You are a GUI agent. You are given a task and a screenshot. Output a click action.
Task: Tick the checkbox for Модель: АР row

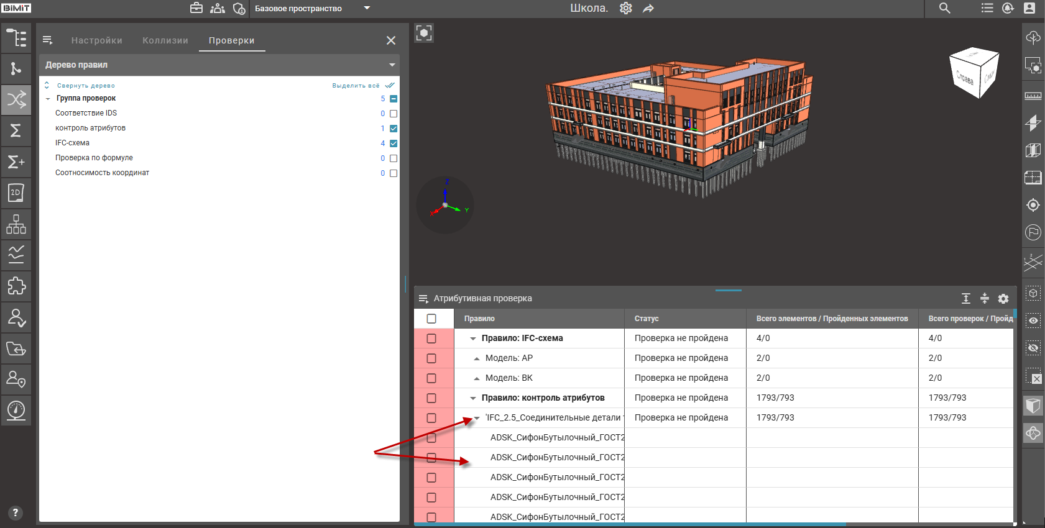point(431,358)
